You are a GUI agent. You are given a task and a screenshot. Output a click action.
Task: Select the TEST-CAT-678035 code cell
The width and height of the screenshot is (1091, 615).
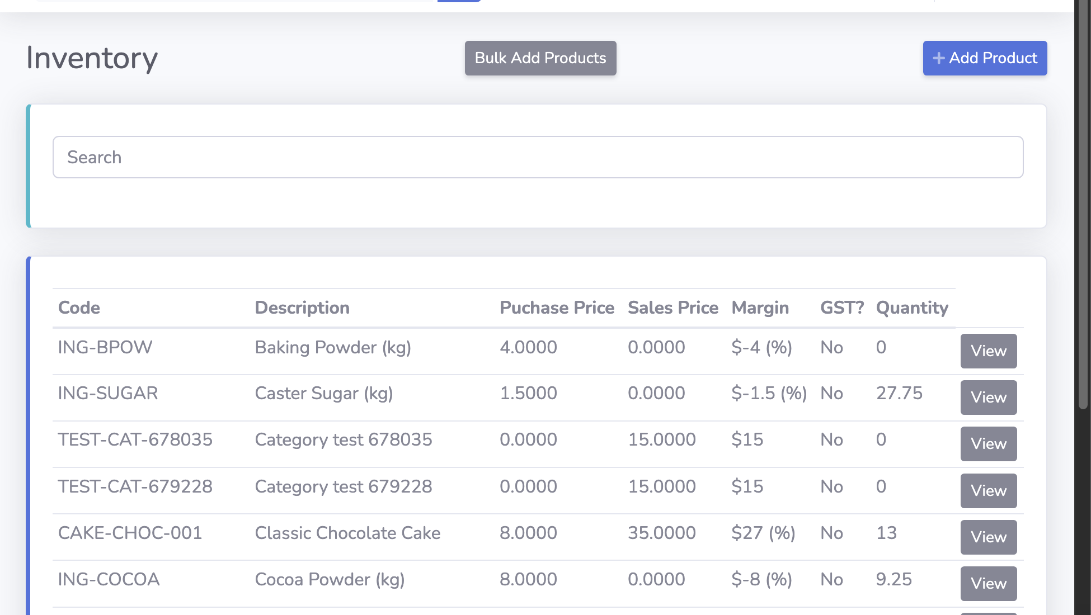(x=135, y=439)
